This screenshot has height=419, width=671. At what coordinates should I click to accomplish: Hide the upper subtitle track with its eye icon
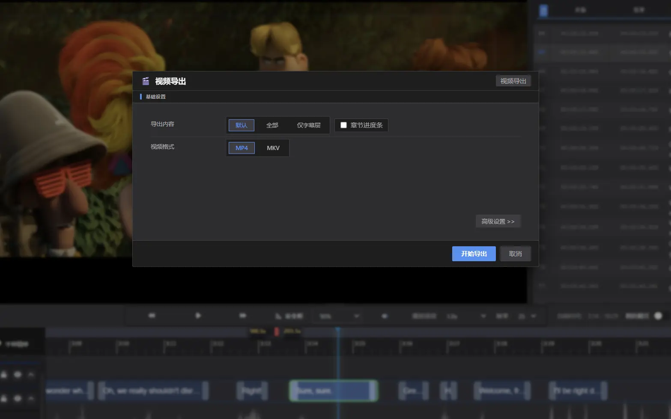[18, 375]
